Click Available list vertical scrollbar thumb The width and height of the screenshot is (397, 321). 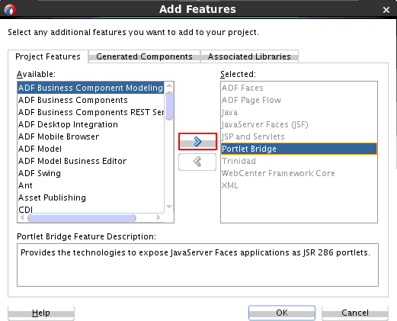pos(169,106)
